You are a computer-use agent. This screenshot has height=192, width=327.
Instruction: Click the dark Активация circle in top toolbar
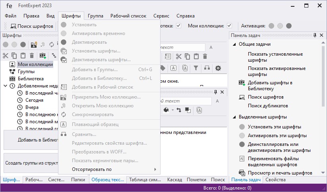[x=289, y=26]
